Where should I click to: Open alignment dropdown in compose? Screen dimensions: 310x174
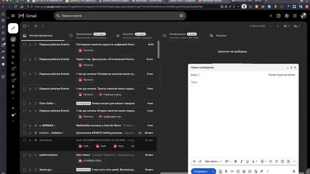pos(263,161)
